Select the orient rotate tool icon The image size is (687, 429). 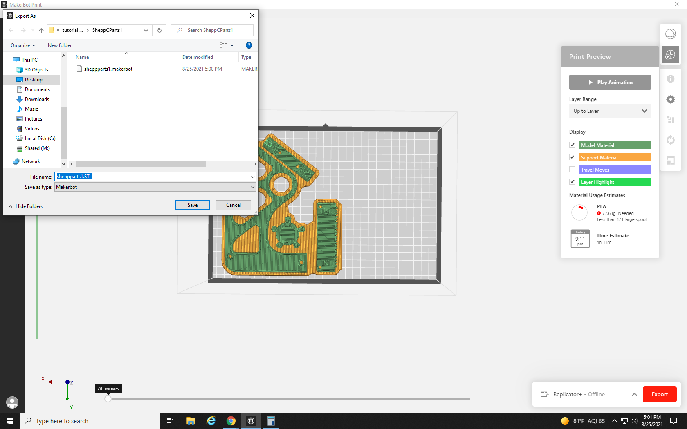click(670, 140)
